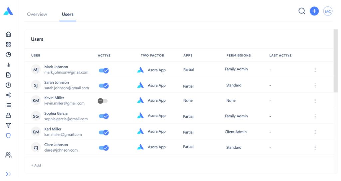Open the share nodes icon in sidebar
This screenshot has width=341, height=181.
(8, 95)
